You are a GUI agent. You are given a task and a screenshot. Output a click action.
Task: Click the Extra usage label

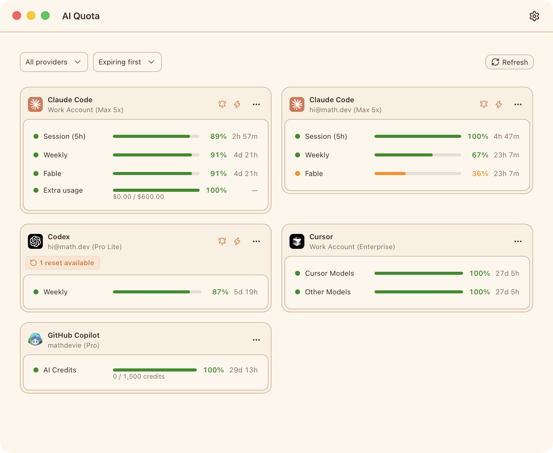tap(63, 190)
